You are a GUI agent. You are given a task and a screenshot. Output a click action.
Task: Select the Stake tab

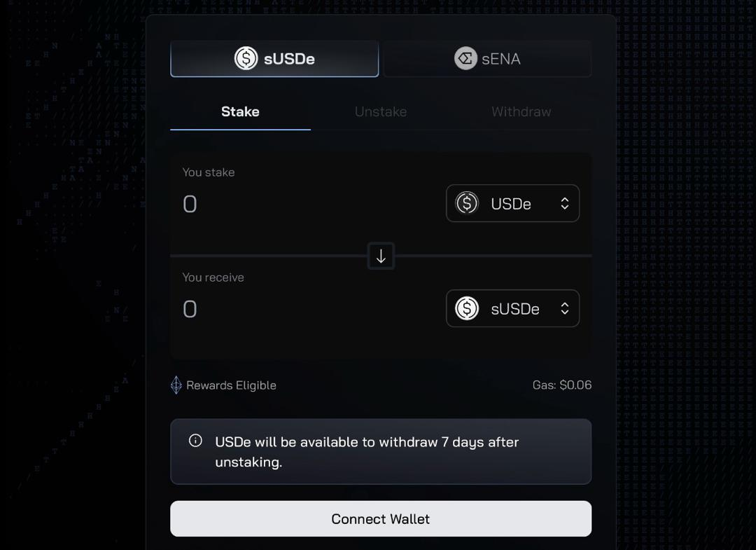(240, 111)
